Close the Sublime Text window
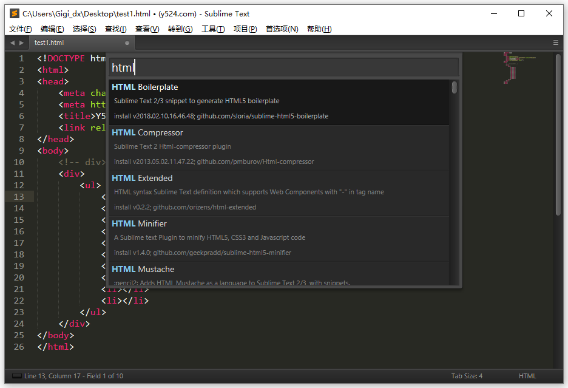The height and width of the screenshot is (388, 568). pos(549,14)
